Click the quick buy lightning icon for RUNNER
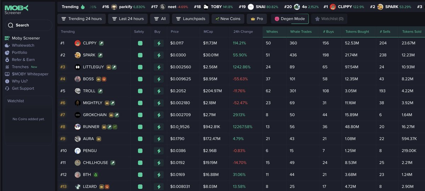425x191 pixels. (x=159, y=127)
